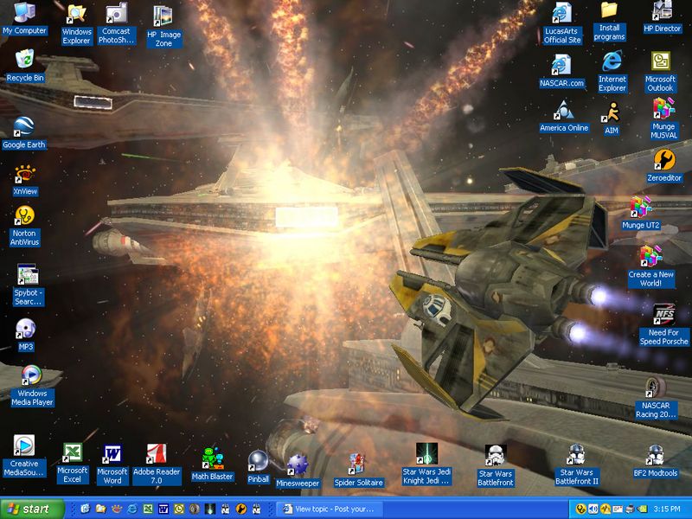The height and width of the screenshot is (519, 692).
Task: Click the Spider Solitaire desktop icon
Action: [x=358, y=470]
